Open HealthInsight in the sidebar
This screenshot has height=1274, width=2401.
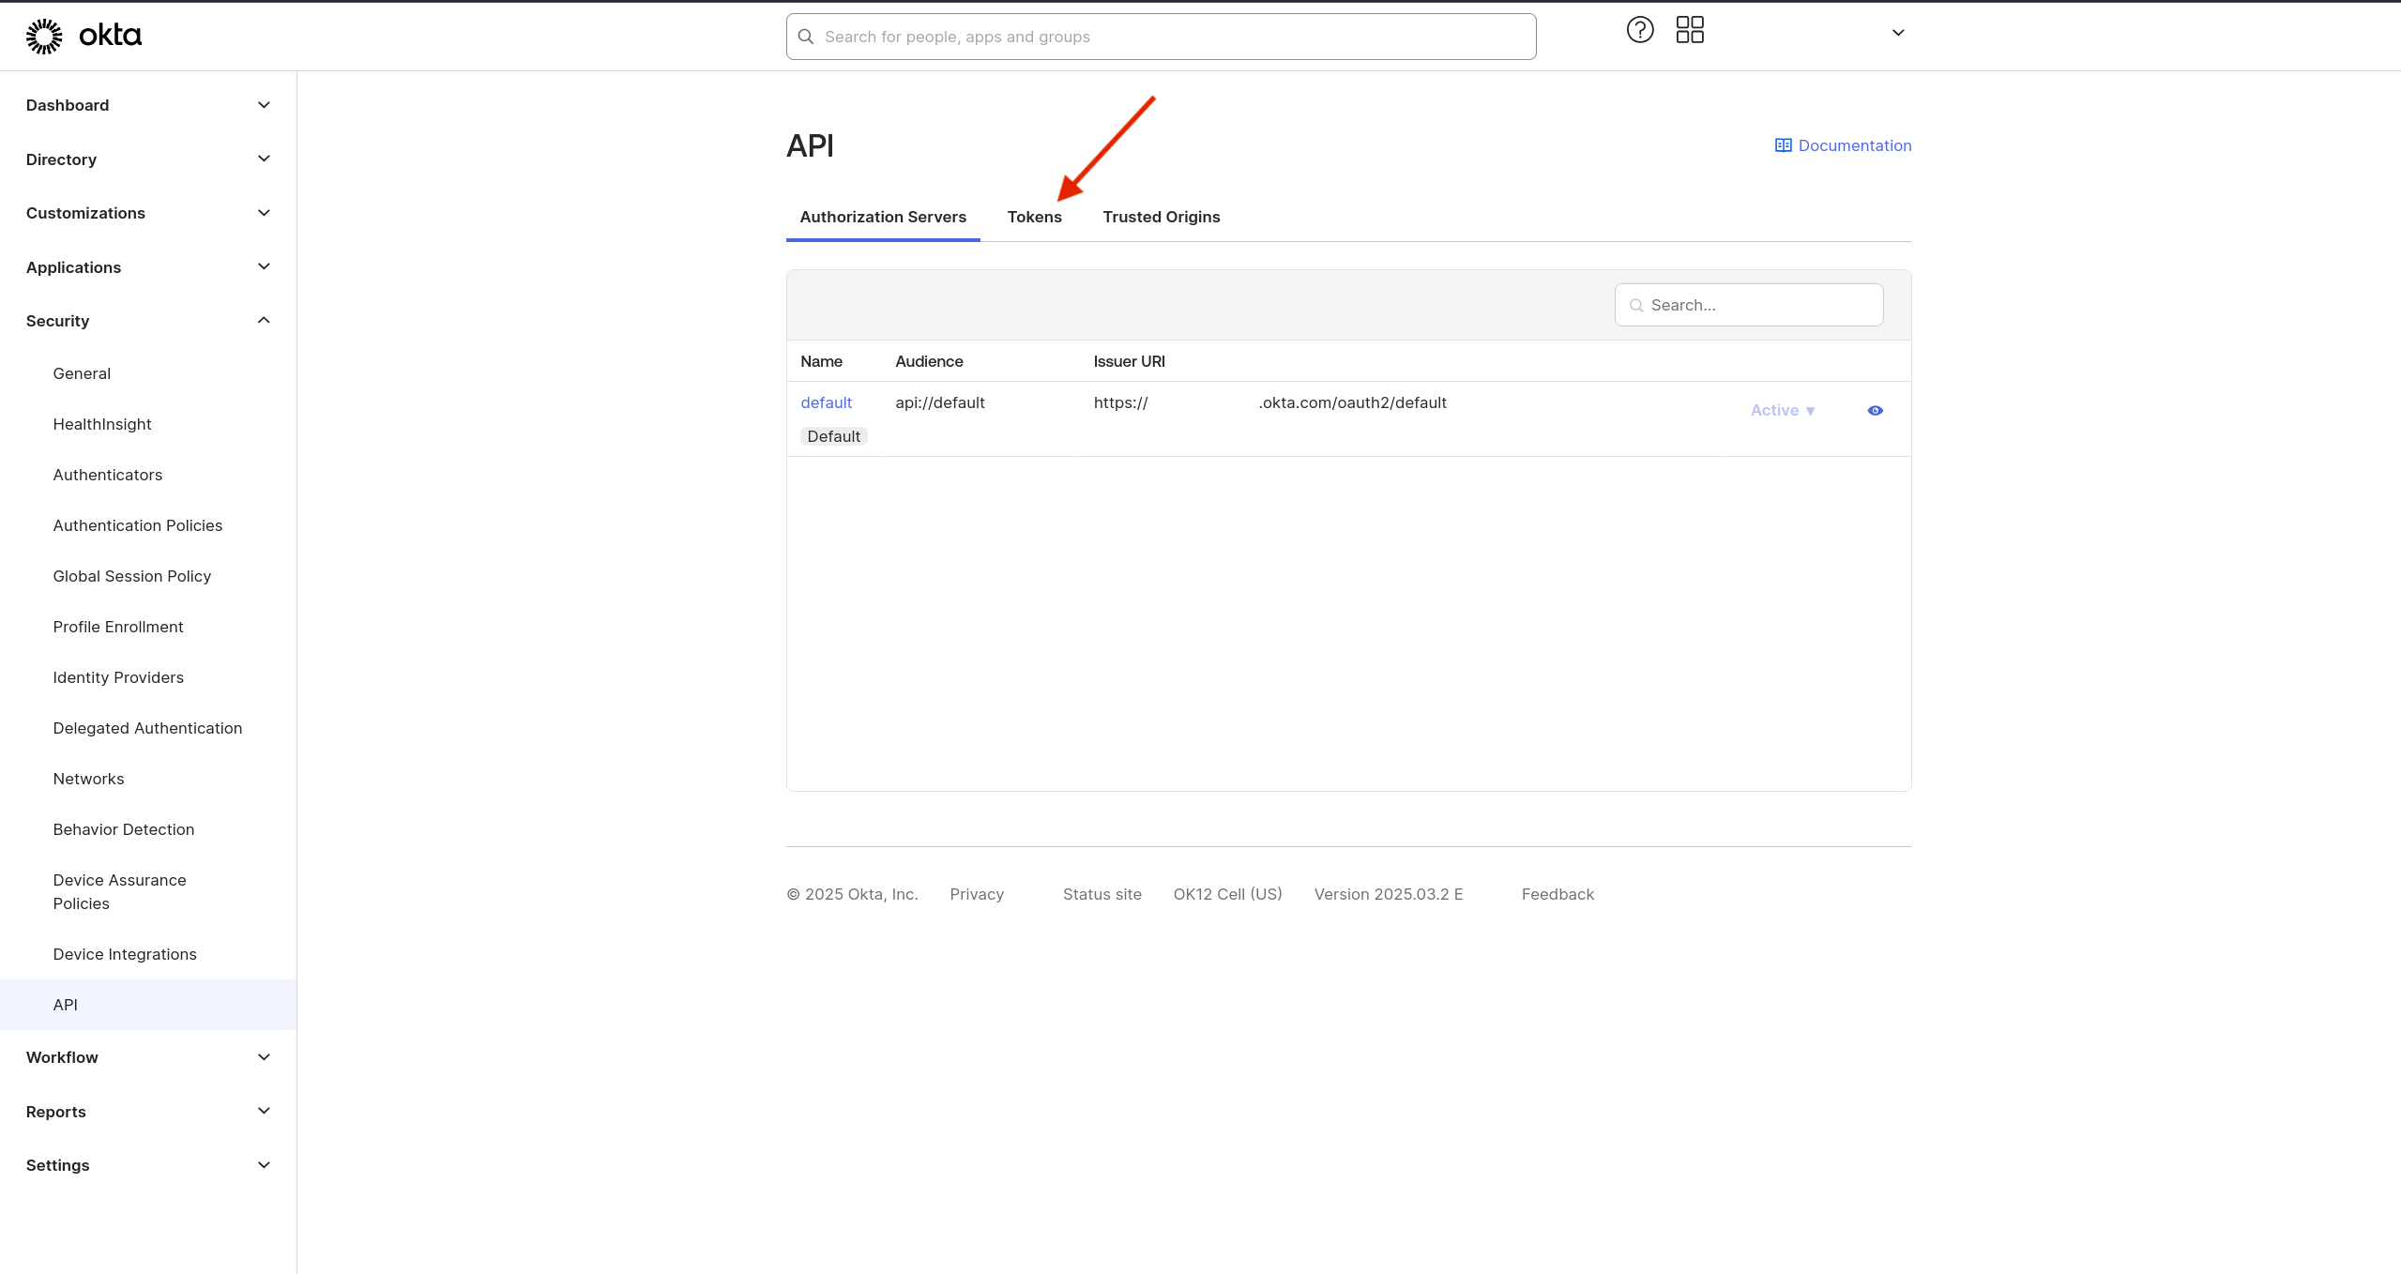102,424
